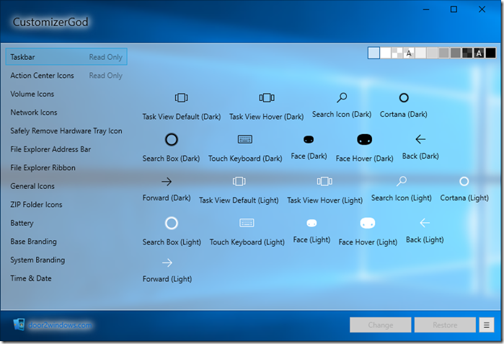Viewport: 504px width, 344px height.
Task: Click the Restore button
Action: [x=445, y=325]
